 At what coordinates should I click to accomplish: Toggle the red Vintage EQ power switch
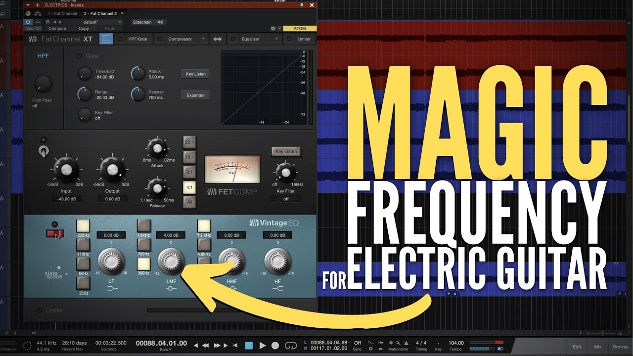(x=55, y=233)
